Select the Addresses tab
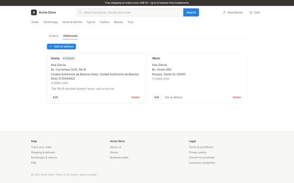294x183 pixels. click(70, 36)
